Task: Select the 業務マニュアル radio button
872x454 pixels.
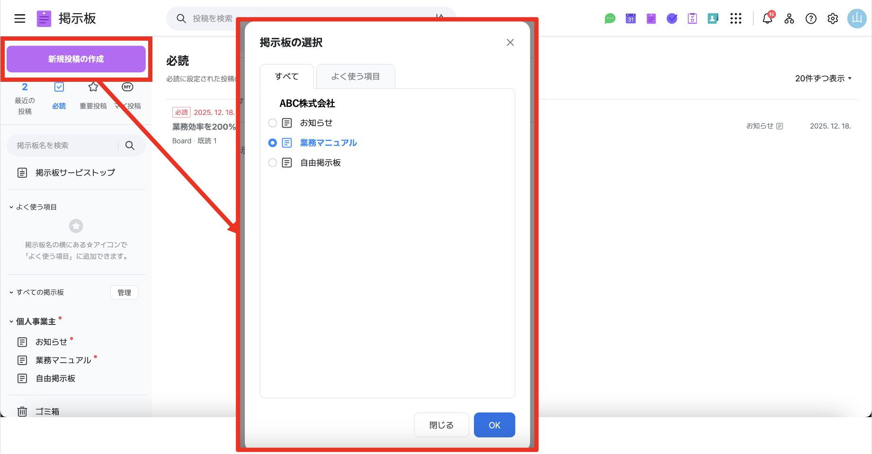Action: 272,142
